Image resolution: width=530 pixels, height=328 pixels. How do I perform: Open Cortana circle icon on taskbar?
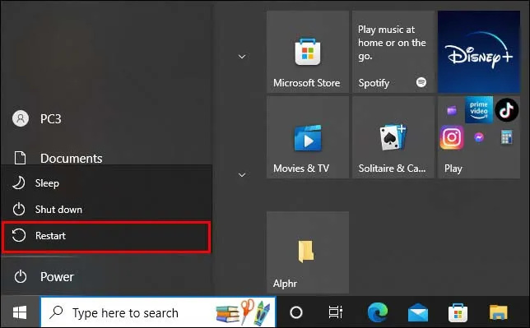tap(296, 312)
